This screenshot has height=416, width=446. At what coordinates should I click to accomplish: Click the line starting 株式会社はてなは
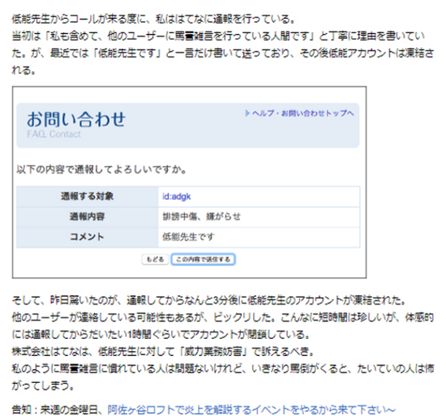tap(163, 351)
